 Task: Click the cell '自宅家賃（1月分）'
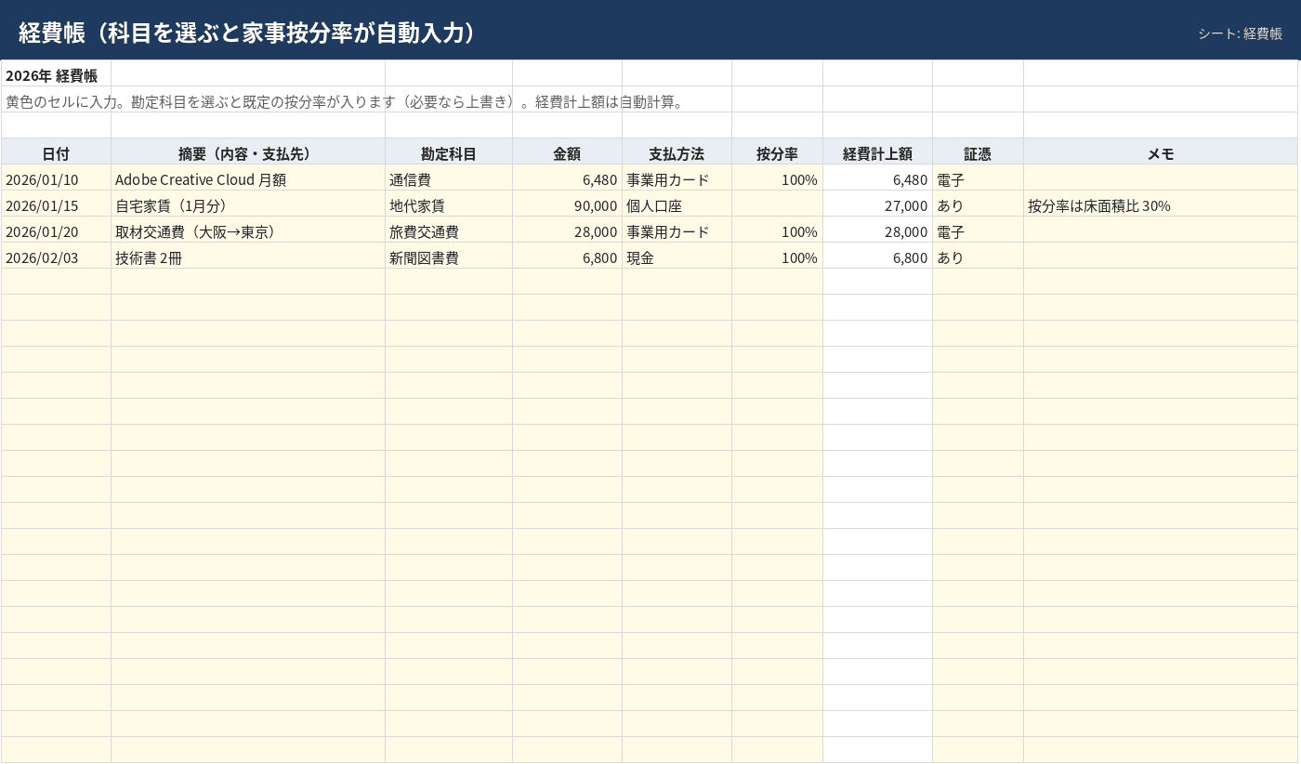tap(248, 204)
